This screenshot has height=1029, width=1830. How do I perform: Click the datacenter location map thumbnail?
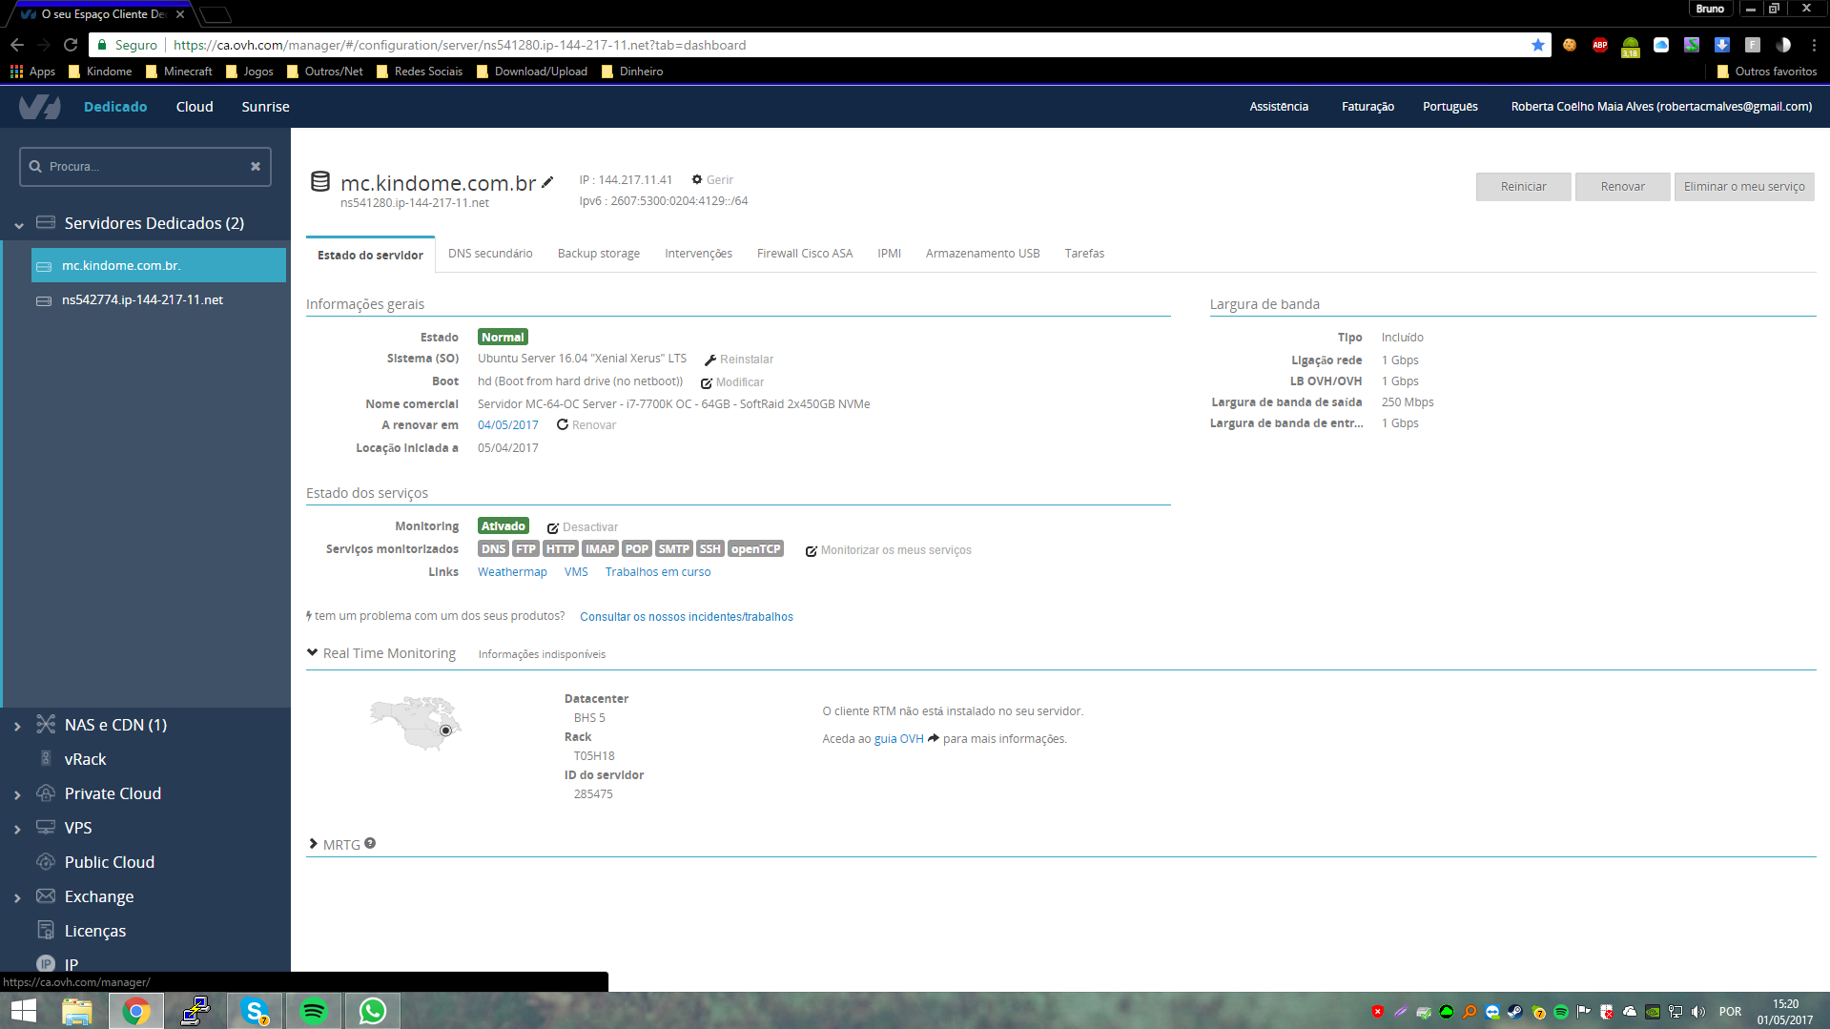tap(416, 723)
